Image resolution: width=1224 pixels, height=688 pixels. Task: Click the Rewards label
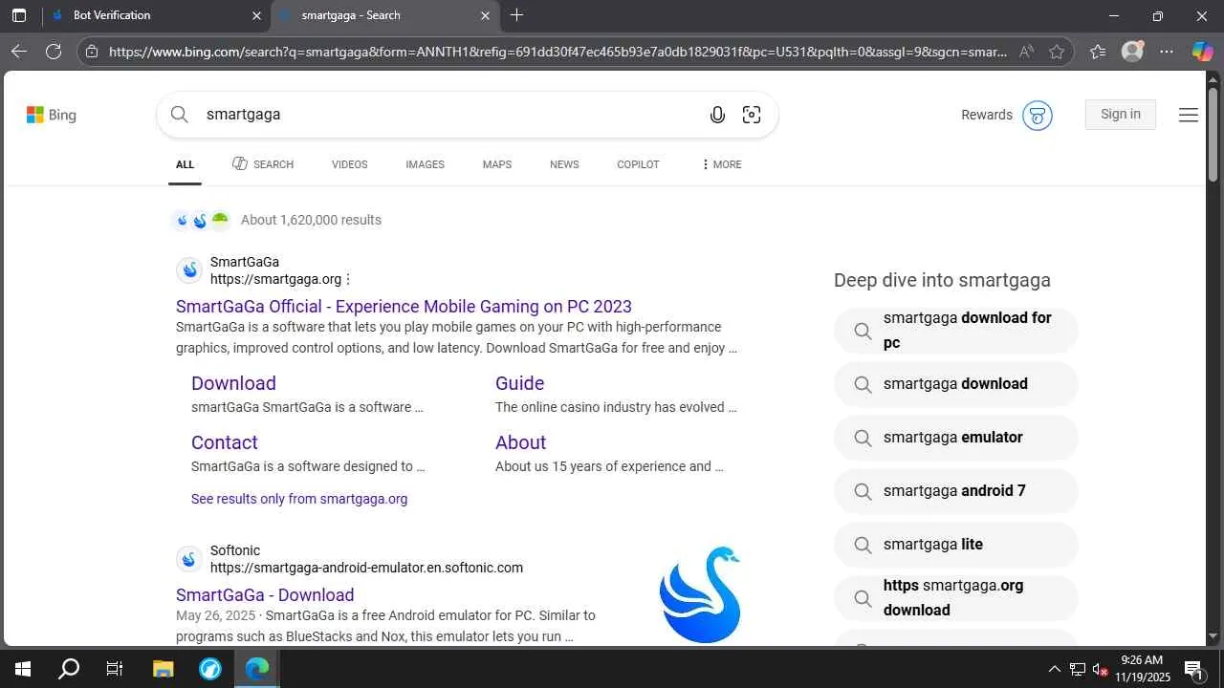coord(987,115)
